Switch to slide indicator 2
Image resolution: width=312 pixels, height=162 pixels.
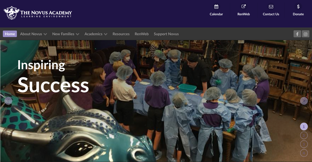coord(304,136)
